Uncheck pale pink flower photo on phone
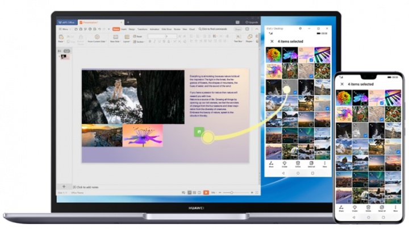Image resolution: width=409 pixels, height=229 pixels. (382, 103)
